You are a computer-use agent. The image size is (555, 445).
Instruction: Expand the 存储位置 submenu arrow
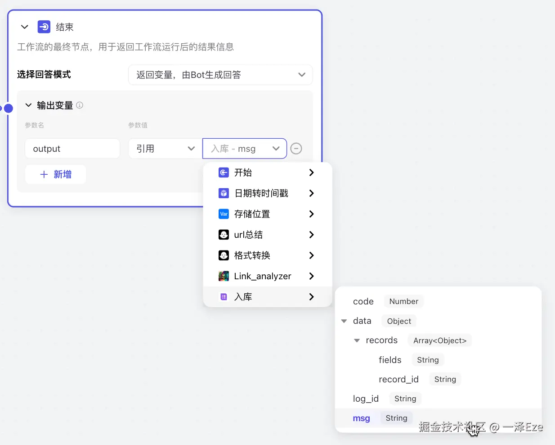(311, 214)
